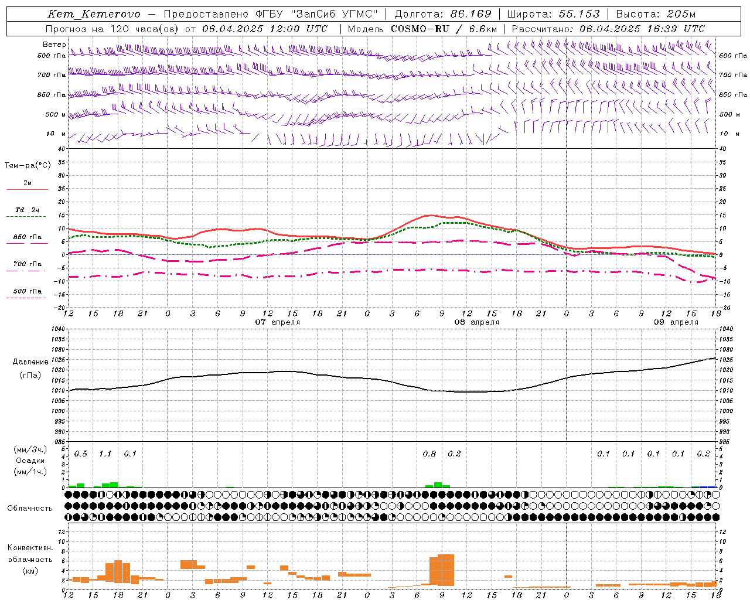Screen dimensions: 750x600
Task: Click the '(мм/1ч.)' precipitation unit label
Action: [x=30, y=472]
